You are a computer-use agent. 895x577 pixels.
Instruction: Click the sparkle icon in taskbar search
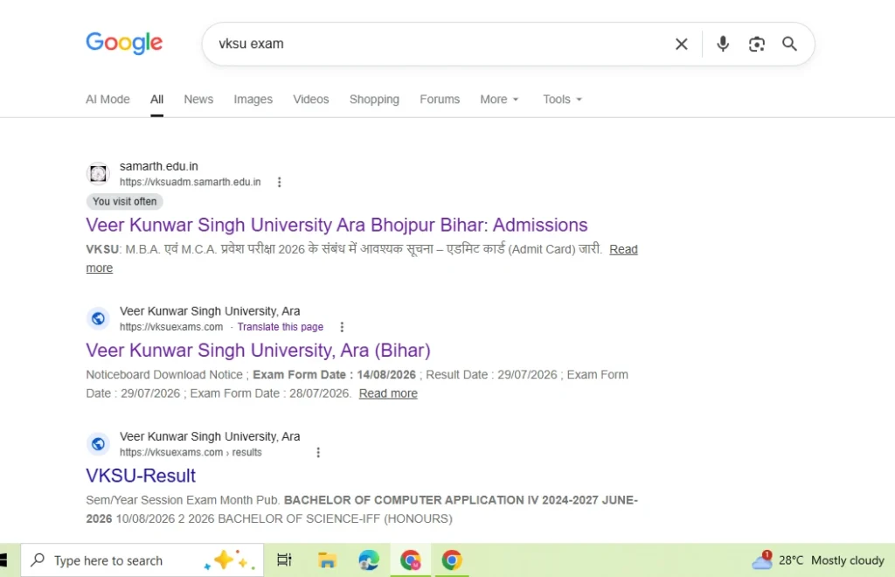click(x=230, y=560)
